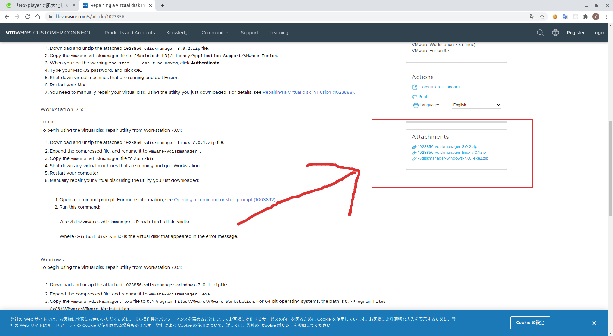This screenshot has height=336, width=613.
Task: Select the 'Repairing a virtual disk' tab
Action: [117, 5]
